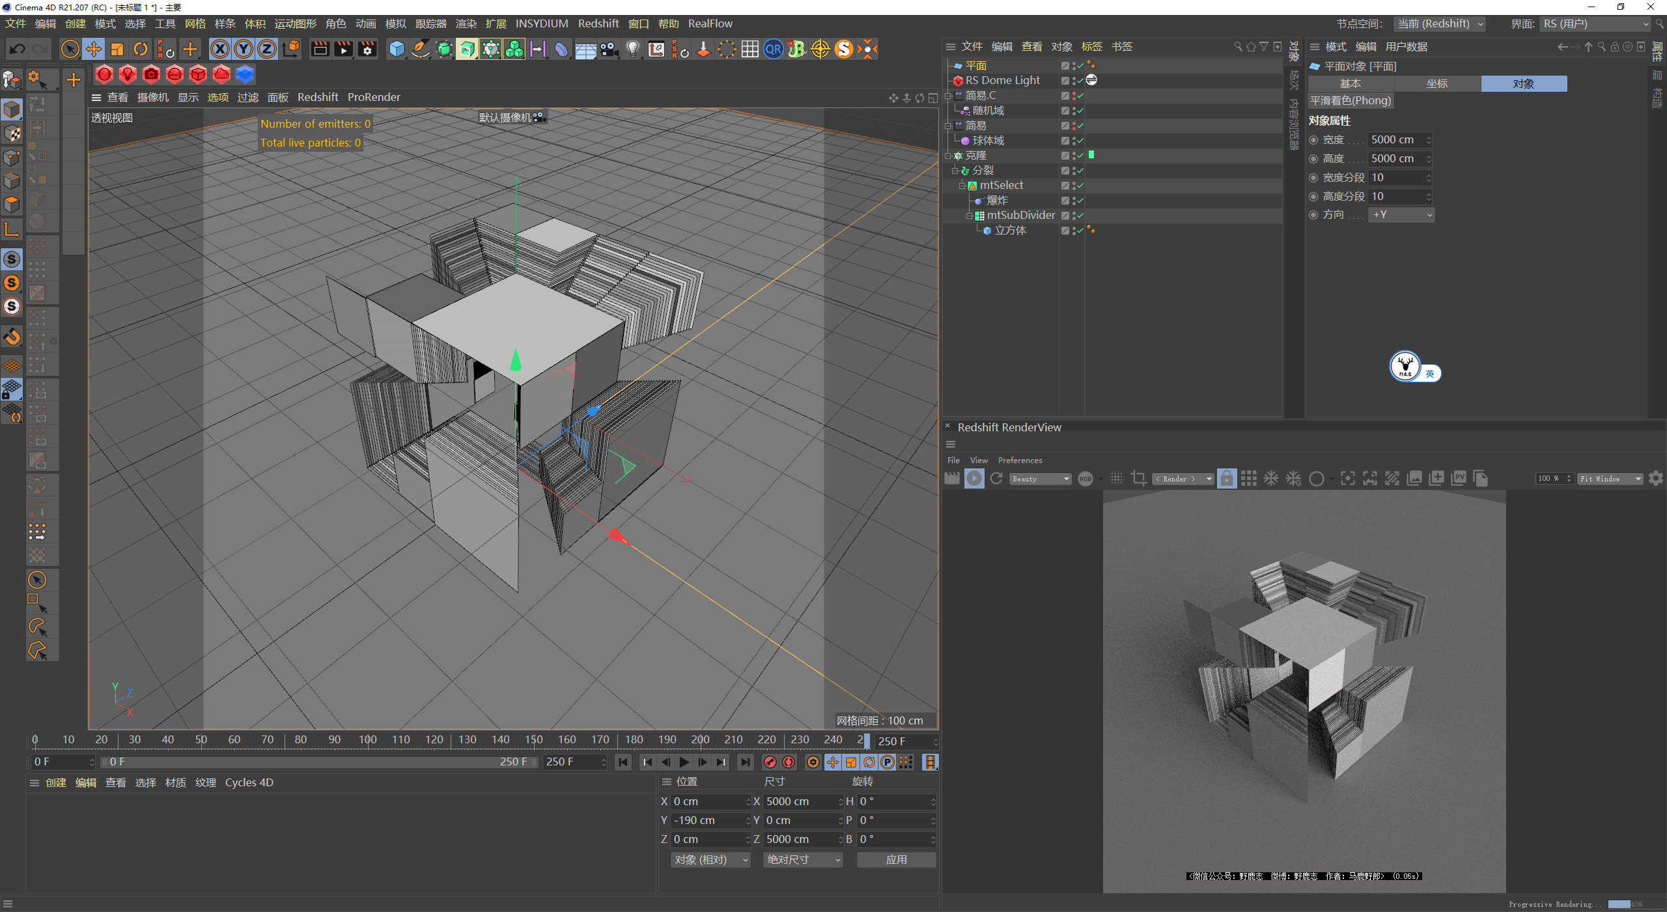Open the 运动图形 menu
Screen dimensions: 1667x912
[x=295, y=23]
